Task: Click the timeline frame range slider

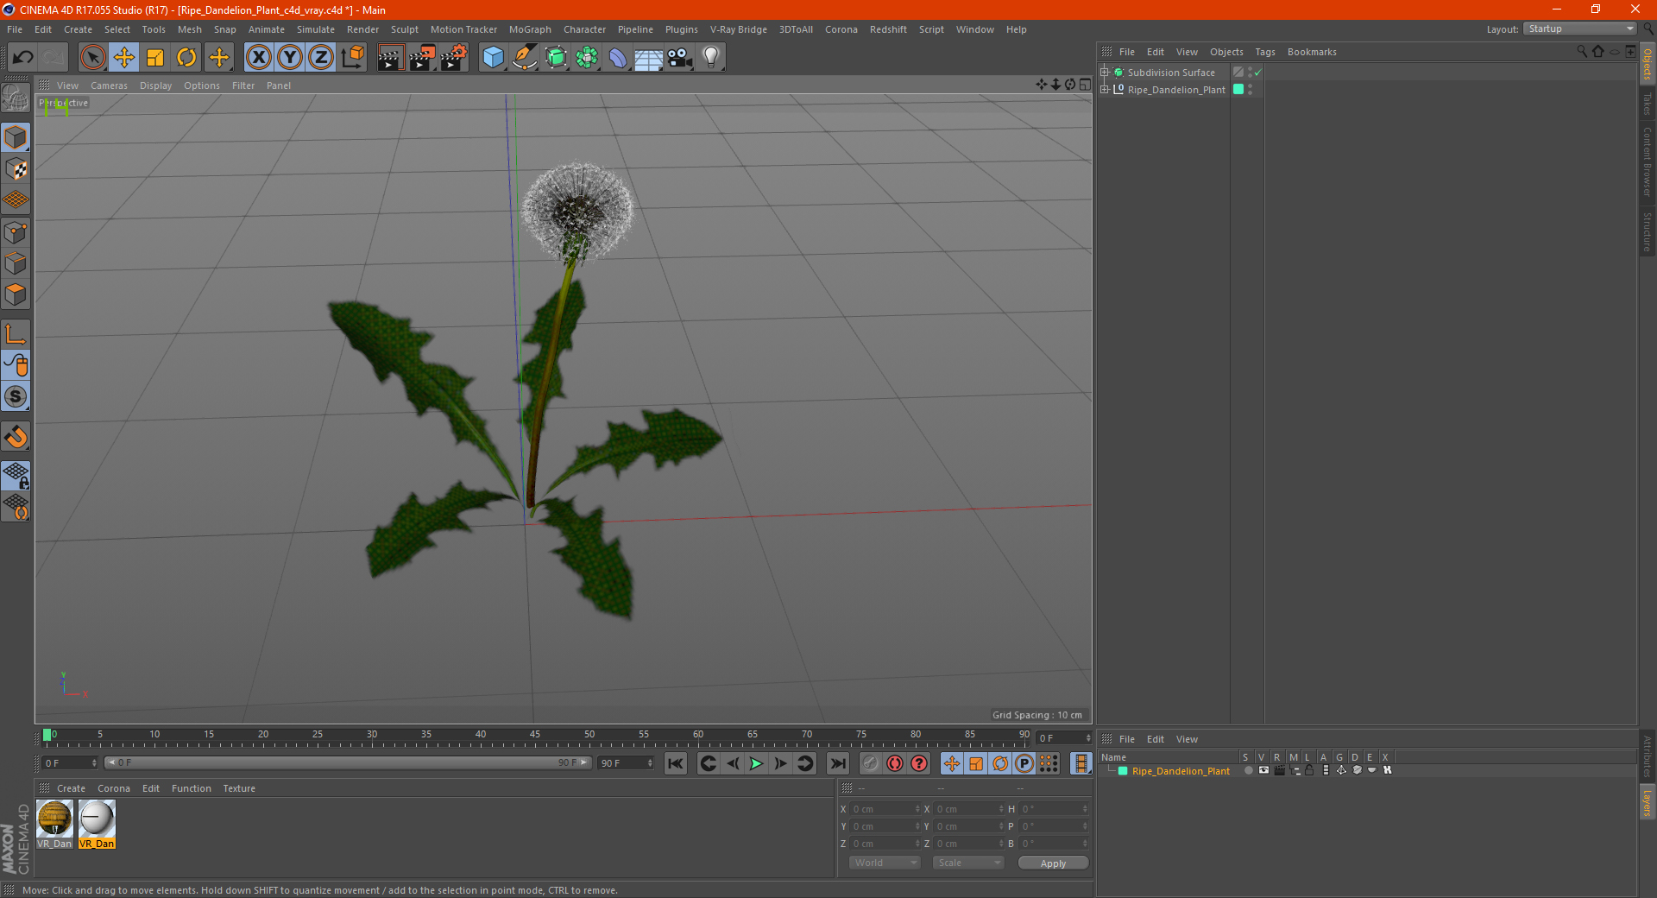Action: coord(348,762)
